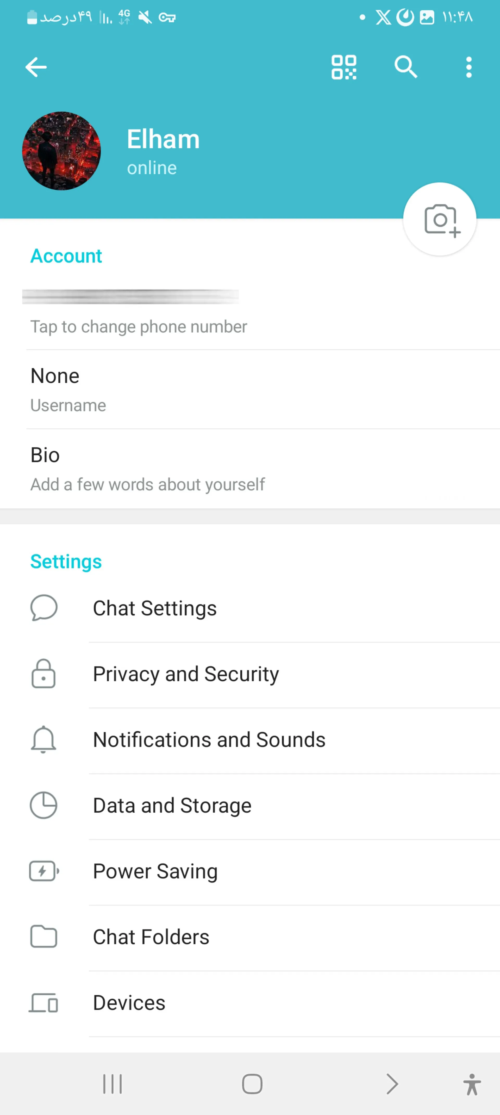Image resolution: width=500 pixels, height=1115 pixels.
Task: Tap the online status indicator
Action: (152, 168)
